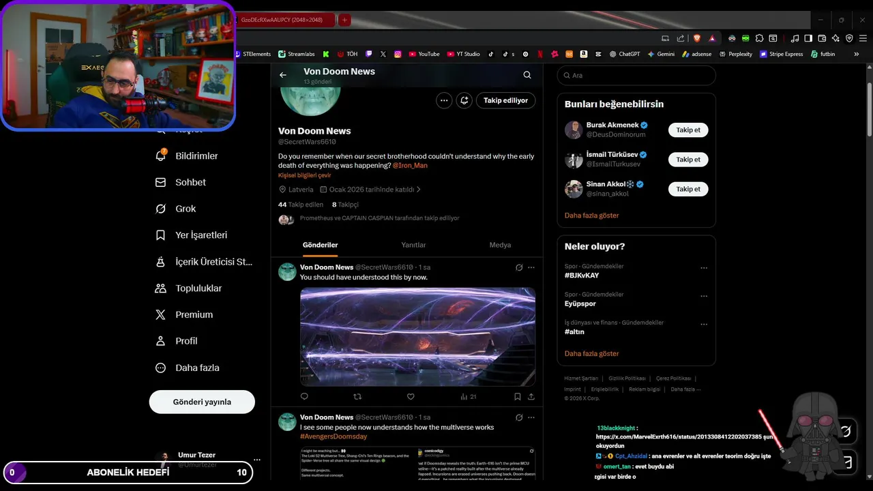The height and width of the screenshot is (491, 873).
Task: Expand the Daha fazla sidebar menu
Action: pos(188,368)
